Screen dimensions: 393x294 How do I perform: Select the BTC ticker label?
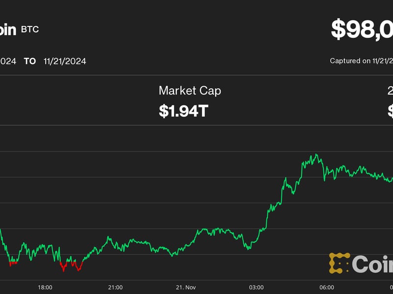tap(29, 29)
